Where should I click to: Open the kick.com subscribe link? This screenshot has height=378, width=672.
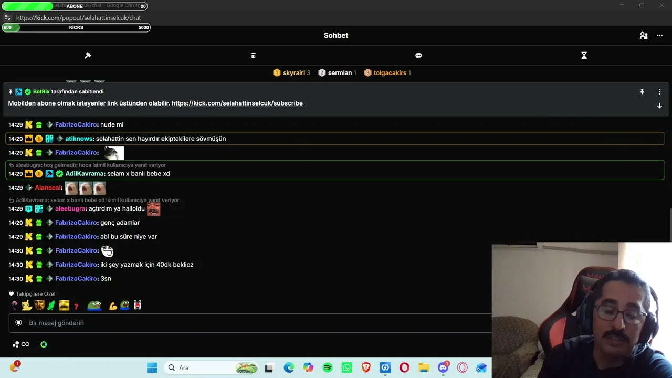(x=237, y=103)
